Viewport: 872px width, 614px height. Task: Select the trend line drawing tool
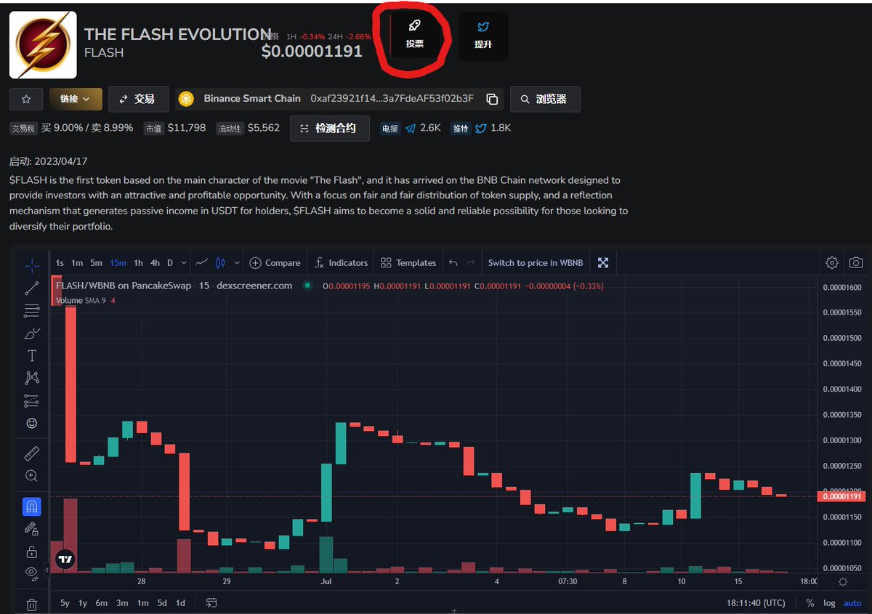pyautogui.click(x=32, y=288)
